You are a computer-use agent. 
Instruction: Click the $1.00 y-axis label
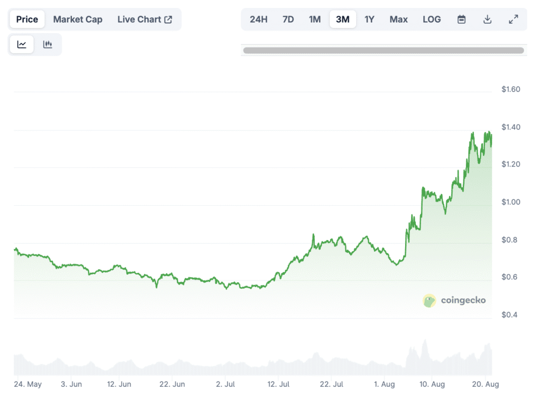[510, 202]
